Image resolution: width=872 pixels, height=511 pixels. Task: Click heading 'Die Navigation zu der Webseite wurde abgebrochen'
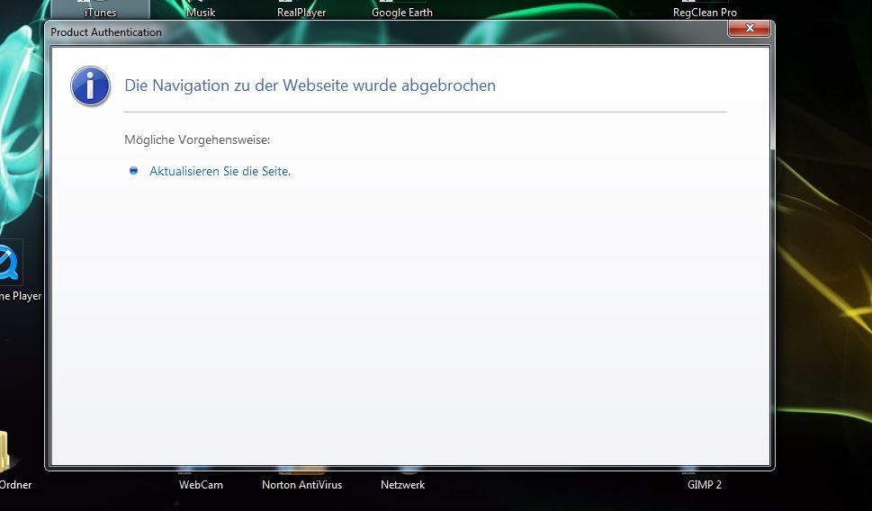pyautogui.click(x=310, y=85)
